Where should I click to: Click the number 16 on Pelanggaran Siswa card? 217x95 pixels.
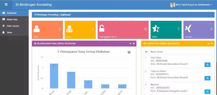pos(145,29)
